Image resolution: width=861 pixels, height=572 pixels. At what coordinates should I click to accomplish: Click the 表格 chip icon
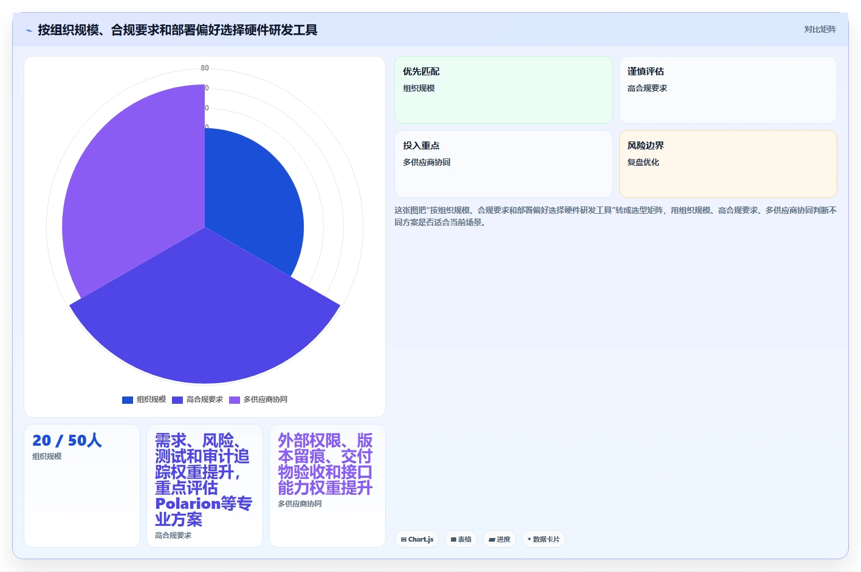453,539
